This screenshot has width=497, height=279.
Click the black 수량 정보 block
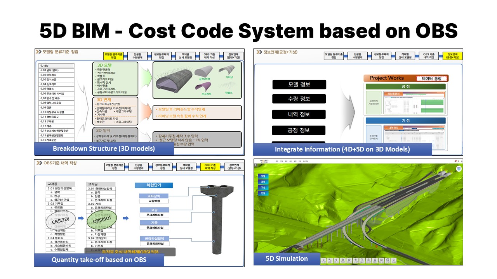click(x=299, y=99)
